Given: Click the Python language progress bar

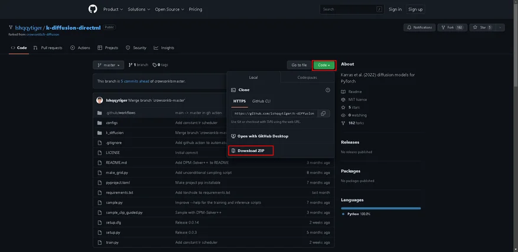Looking at the screenshot, I should click(381, 208).
